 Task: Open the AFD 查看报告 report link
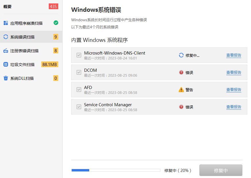(234, 90)
